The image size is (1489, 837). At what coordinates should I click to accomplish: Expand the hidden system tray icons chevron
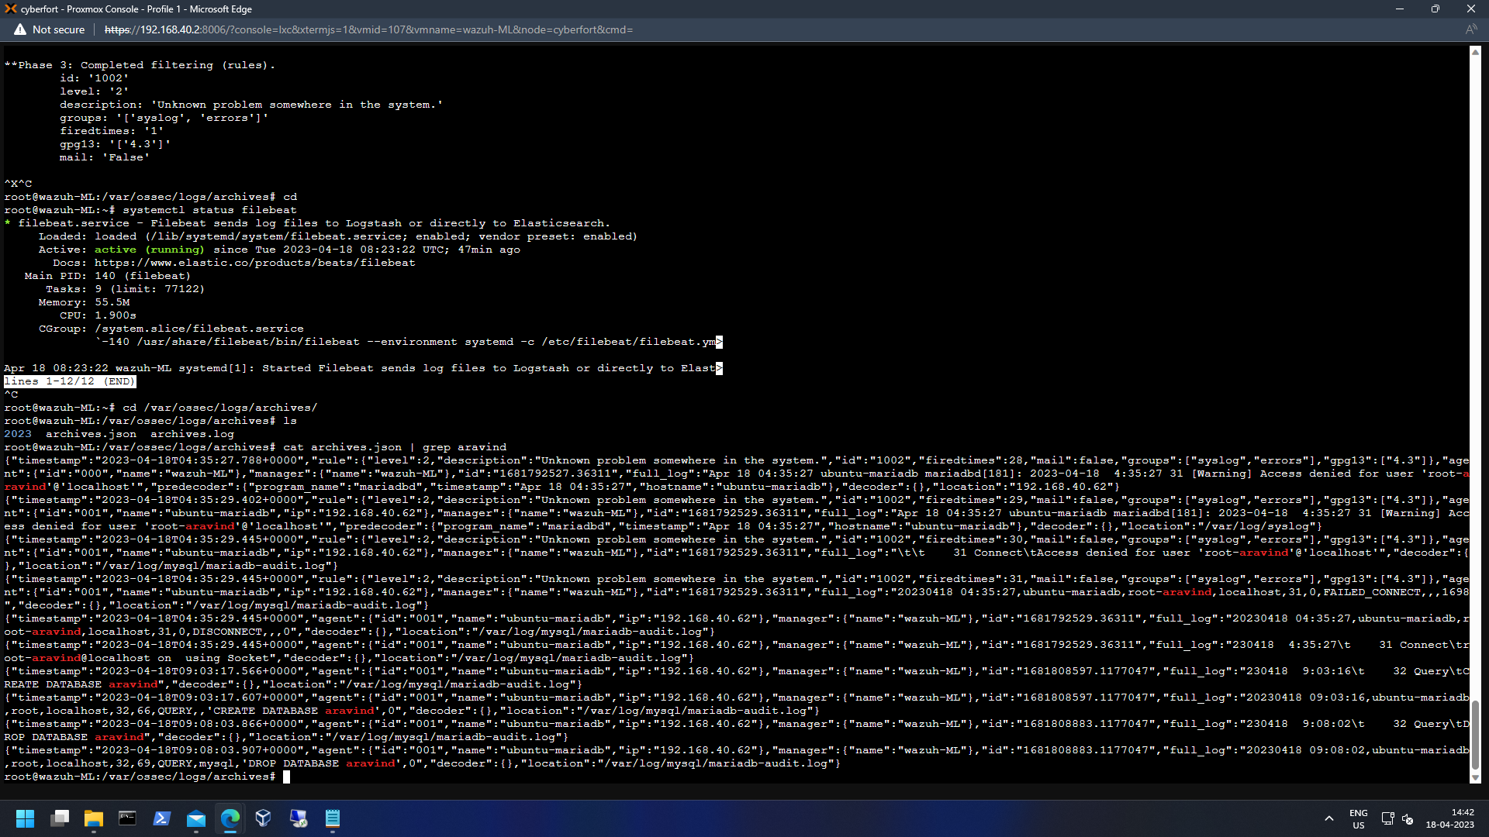[x=1329, y=818]
